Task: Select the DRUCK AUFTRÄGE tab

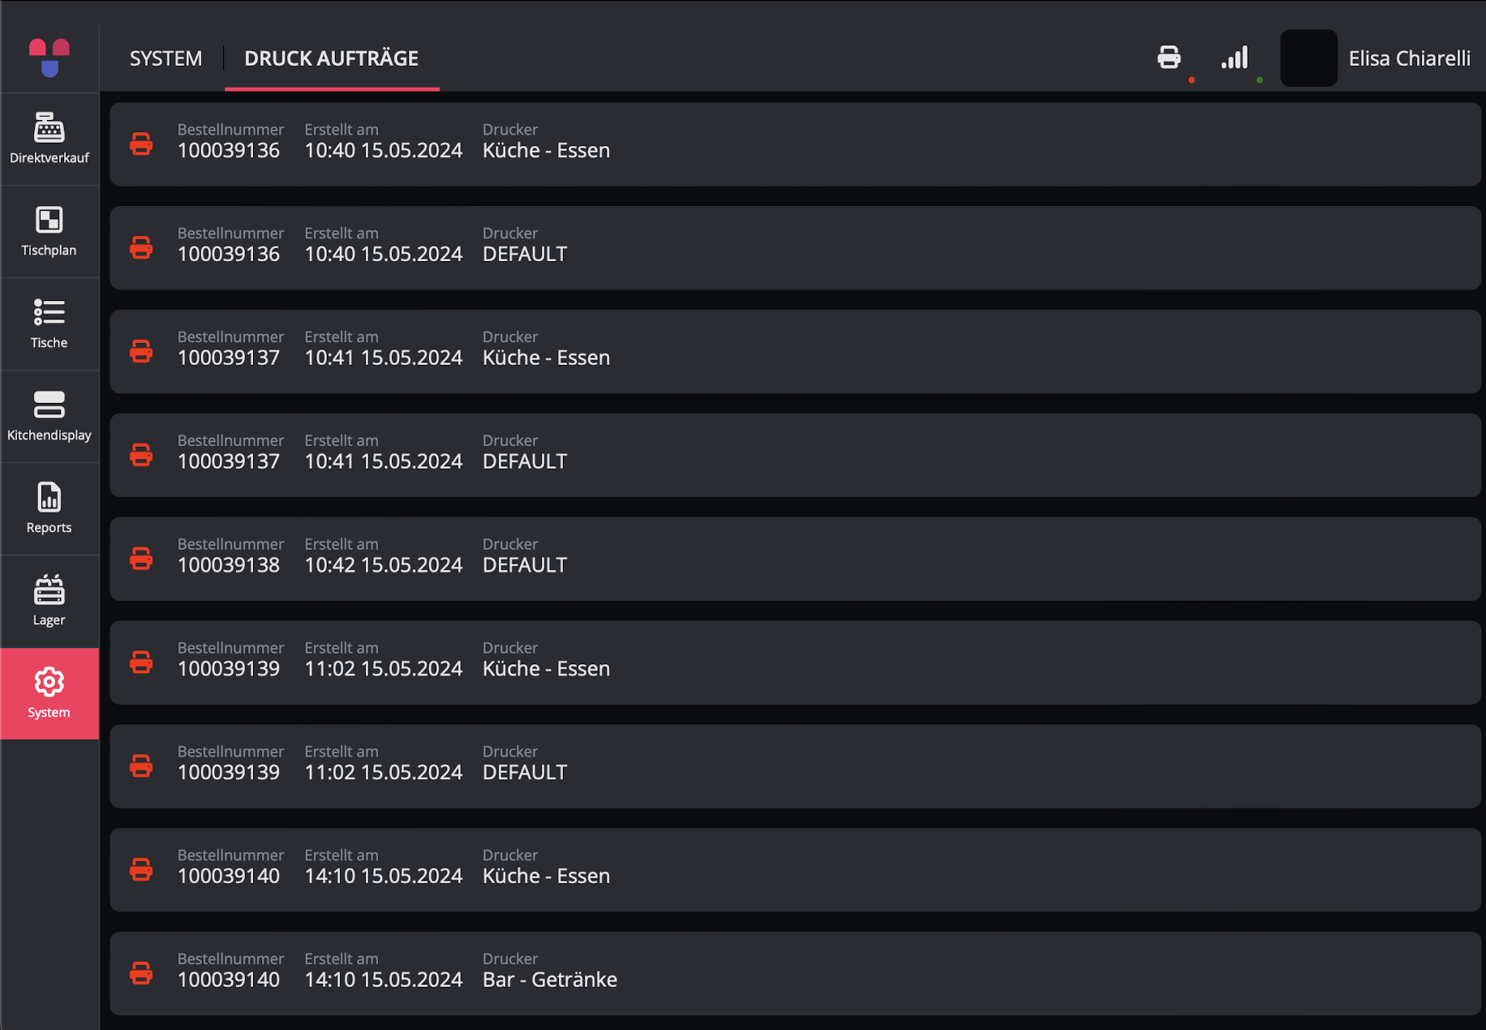Action: (x=332, y=58)
